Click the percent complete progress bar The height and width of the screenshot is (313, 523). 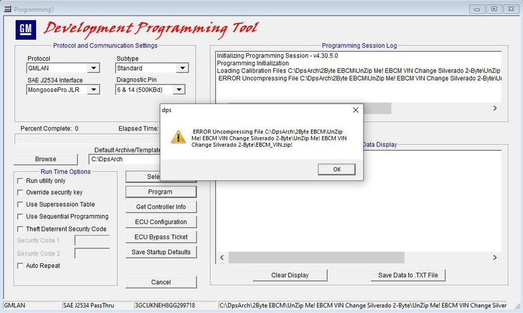pos(87,139)
